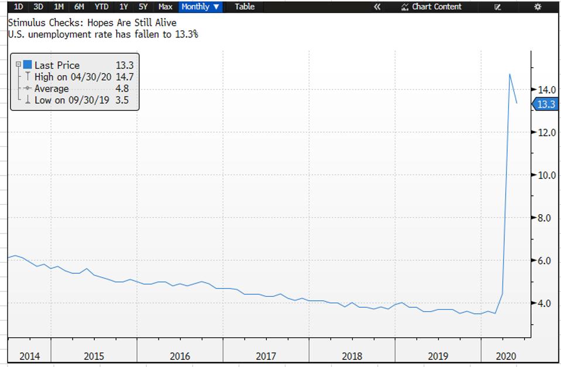
Task: Click the Max range button
Action: pos(164,6)
